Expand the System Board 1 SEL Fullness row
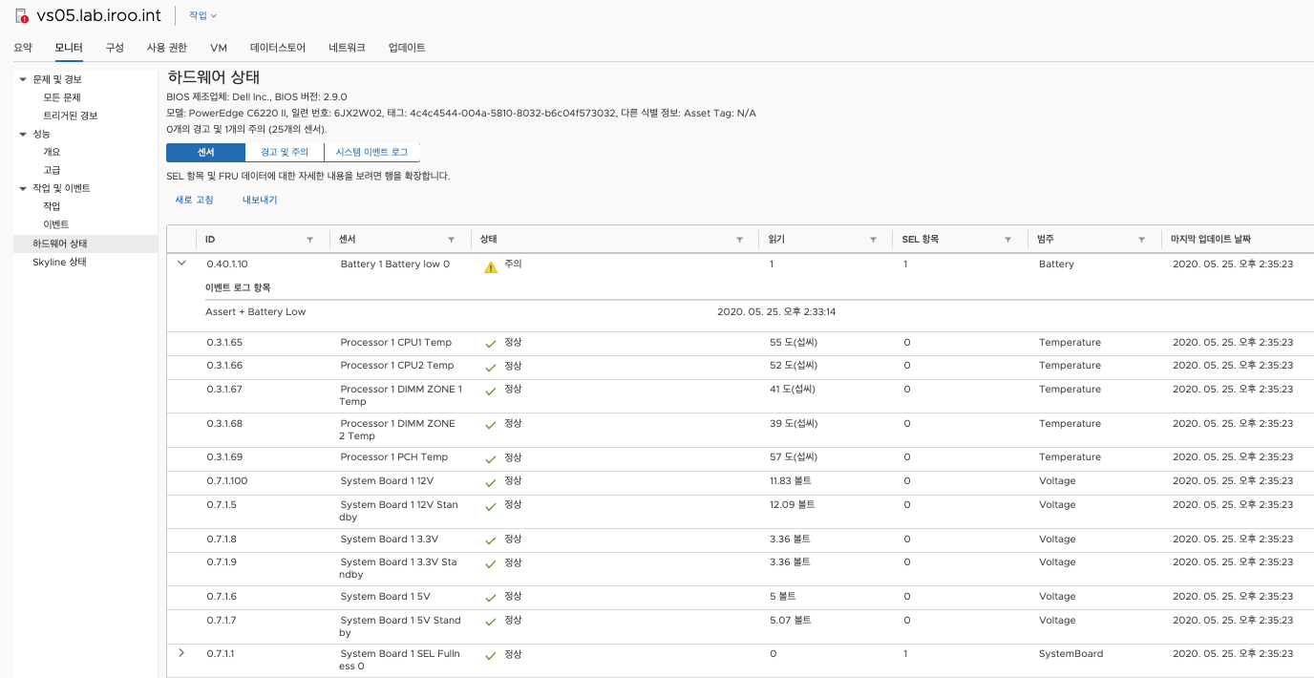Viewport: 1314px width, 678px height. 180,653
